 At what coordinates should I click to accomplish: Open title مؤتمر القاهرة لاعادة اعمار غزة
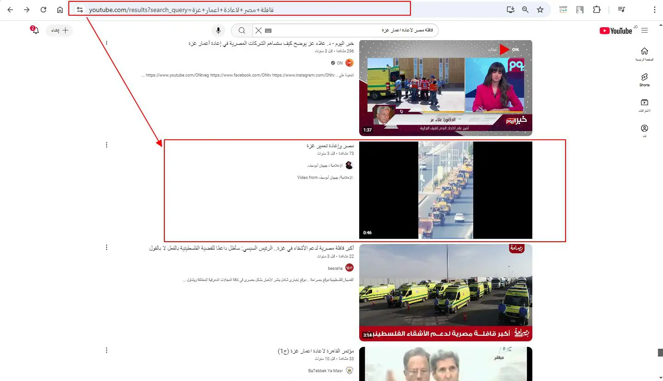(x=316, y=351)
